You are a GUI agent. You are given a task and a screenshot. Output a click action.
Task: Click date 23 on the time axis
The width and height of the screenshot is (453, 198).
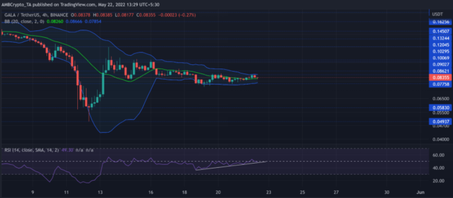(269, 193)
